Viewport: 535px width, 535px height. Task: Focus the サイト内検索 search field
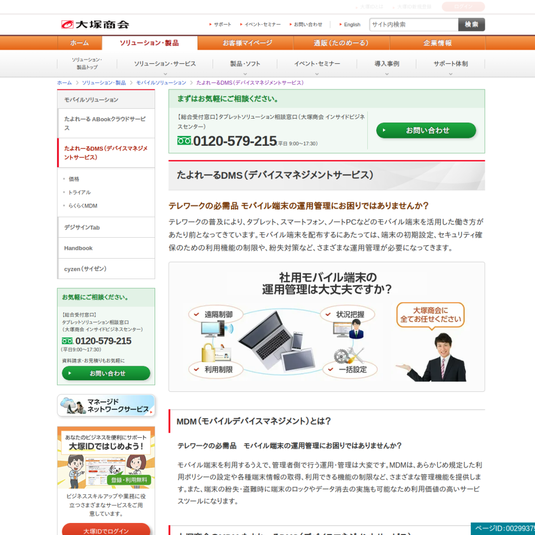414,25
